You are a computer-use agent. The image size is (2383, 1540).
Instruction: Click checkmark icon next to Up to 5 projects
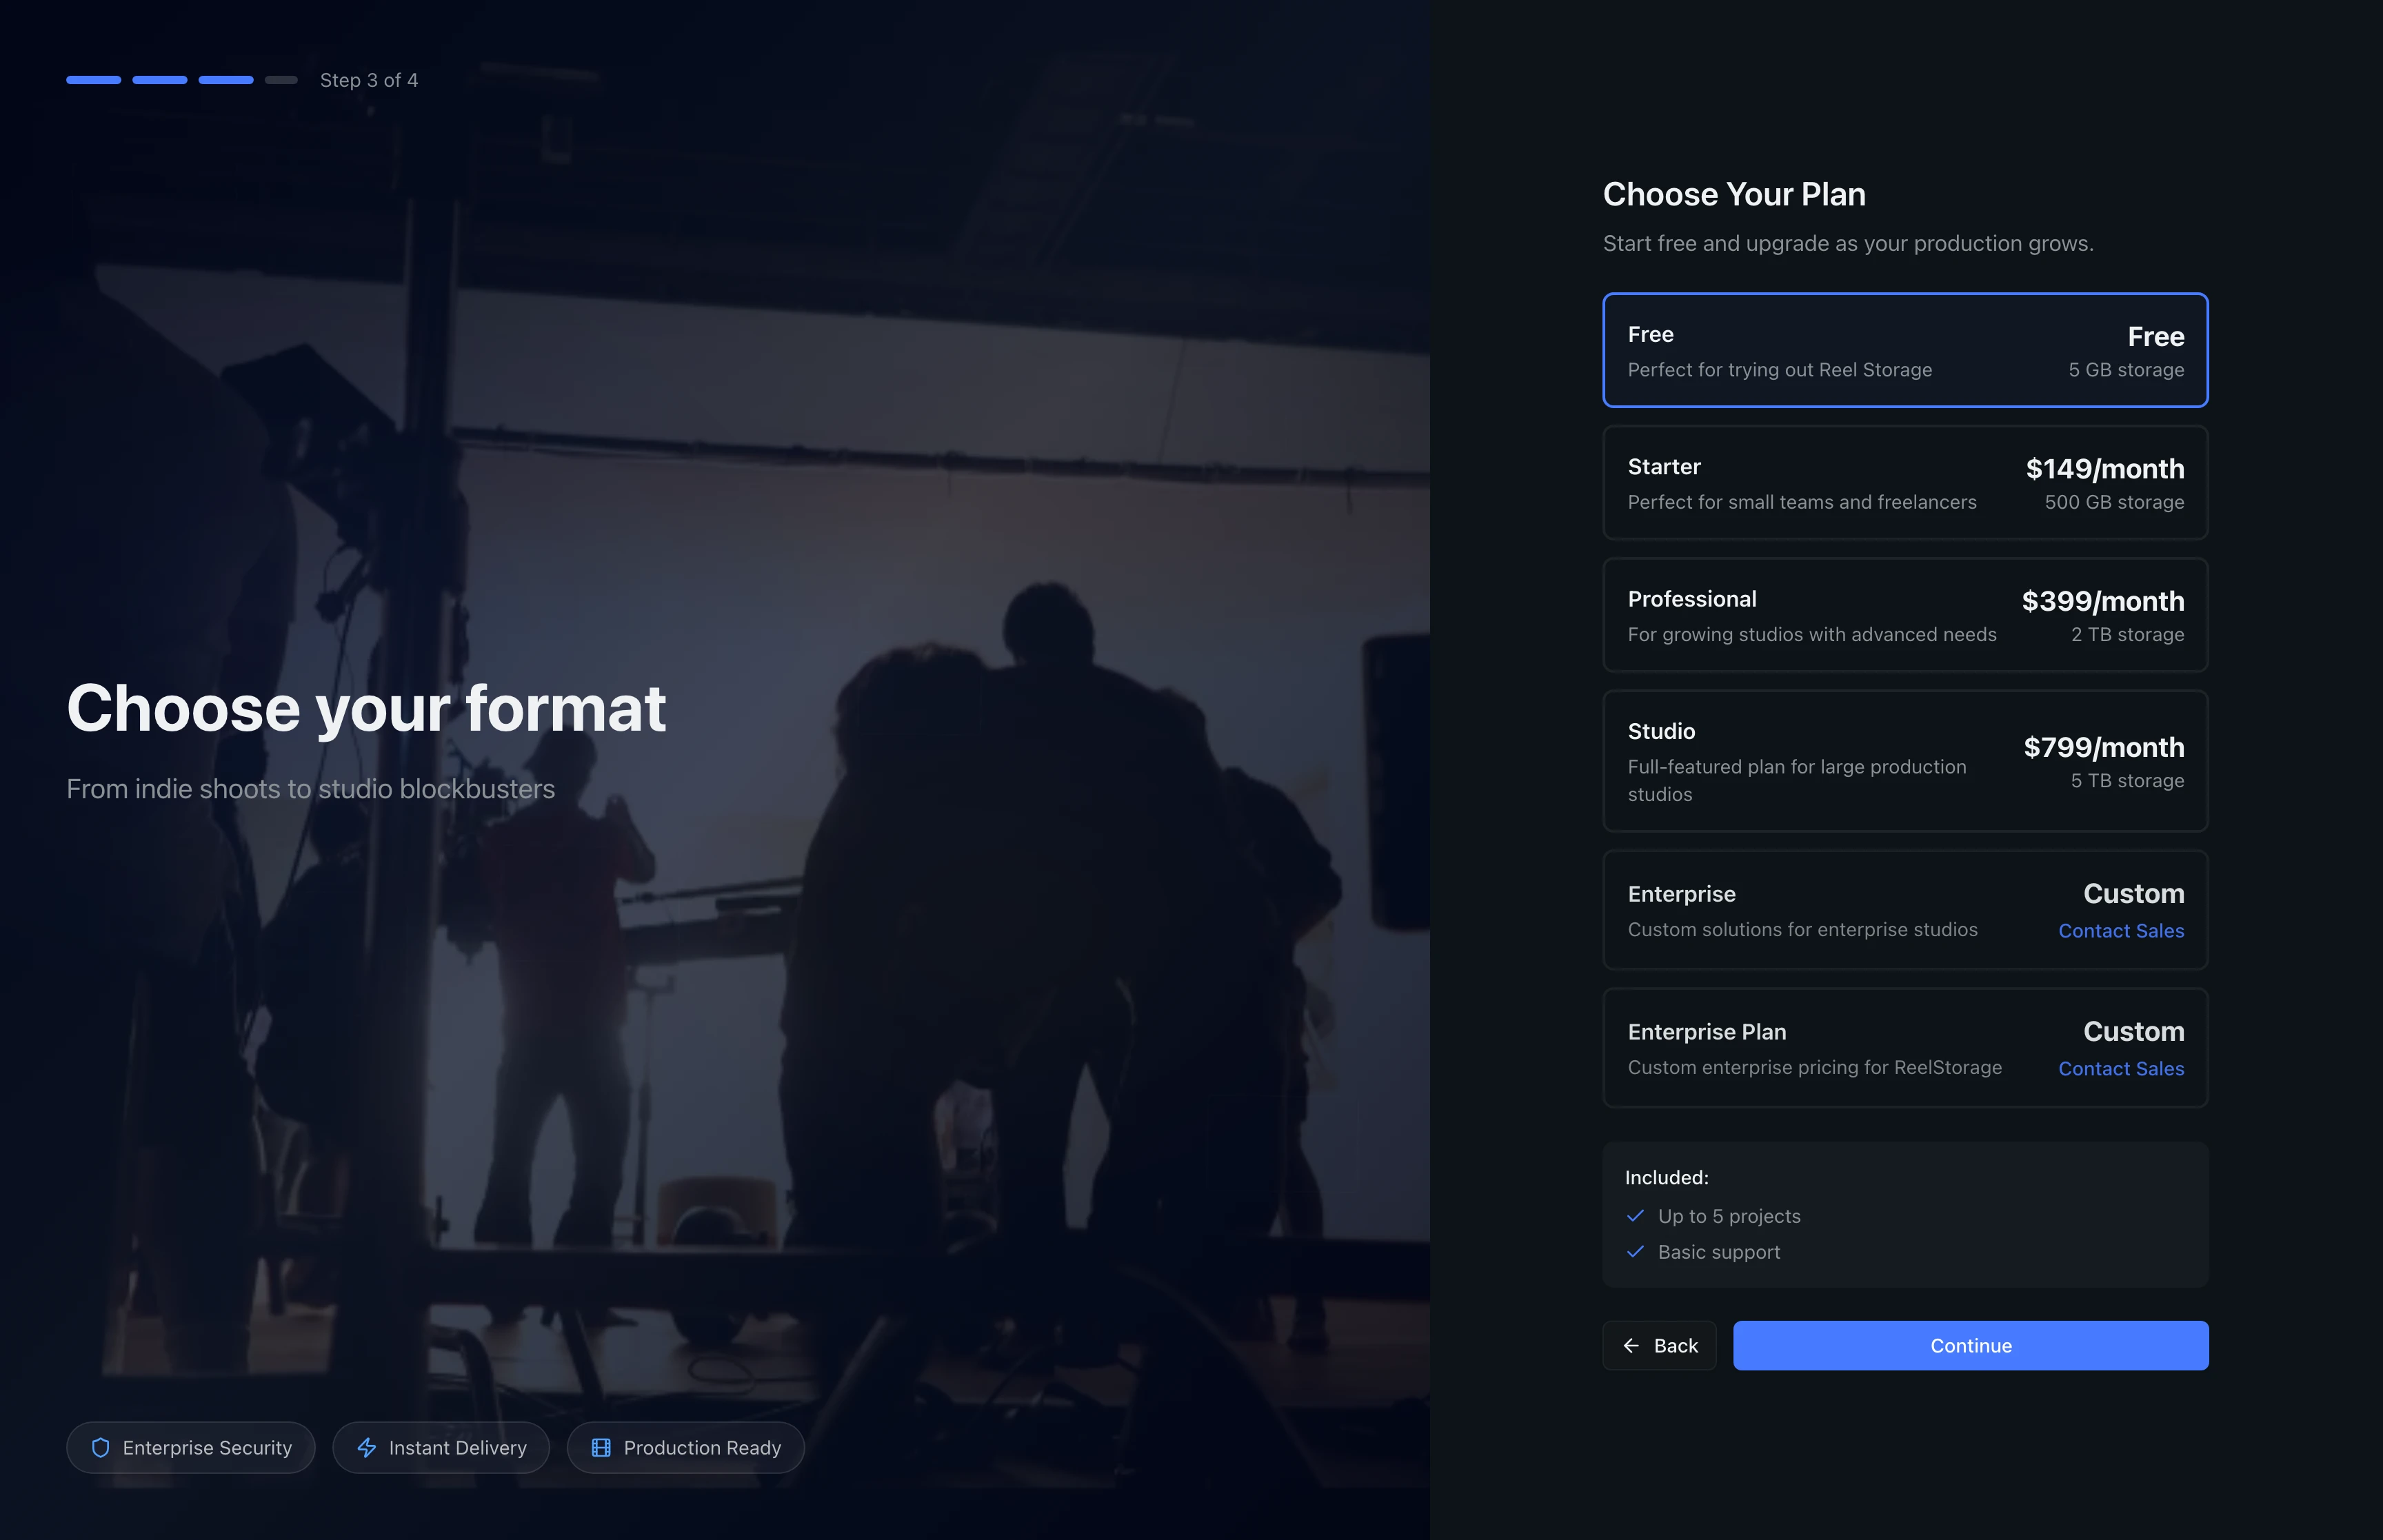pyautogui.click(x=1636, y=1216)
